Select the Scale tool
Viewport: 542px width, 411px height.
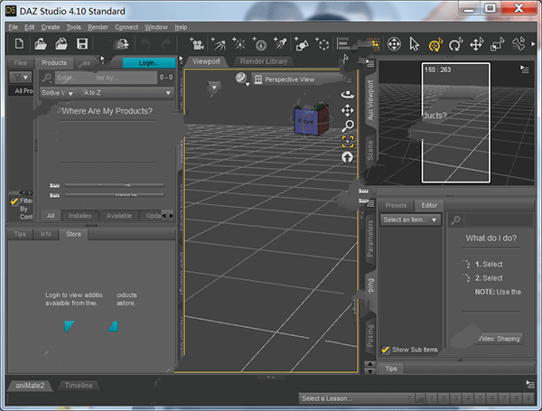pos(497,44)
